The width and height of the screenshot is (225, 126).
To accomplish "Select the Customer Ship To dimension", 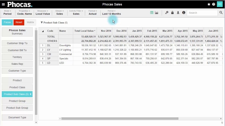I will pyautogui.click(x=17, y=43).
